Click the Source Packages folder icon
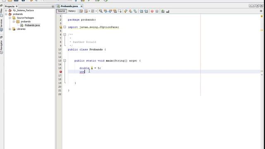This screenshot has height=149, width=265. [x=14, y=18]
